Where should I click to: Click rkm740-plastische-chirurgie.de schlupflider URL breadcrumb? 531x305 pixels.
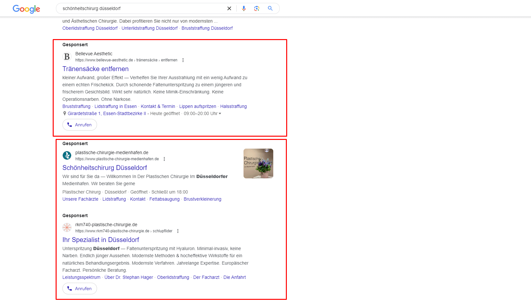124,231
